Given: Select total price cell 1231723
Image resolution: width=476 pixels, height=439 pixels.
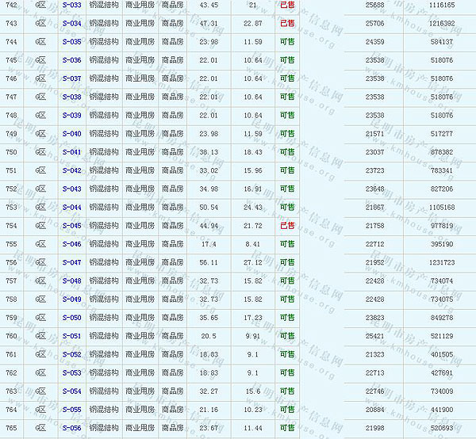Looking at the screenshot, I should (441, 262).
